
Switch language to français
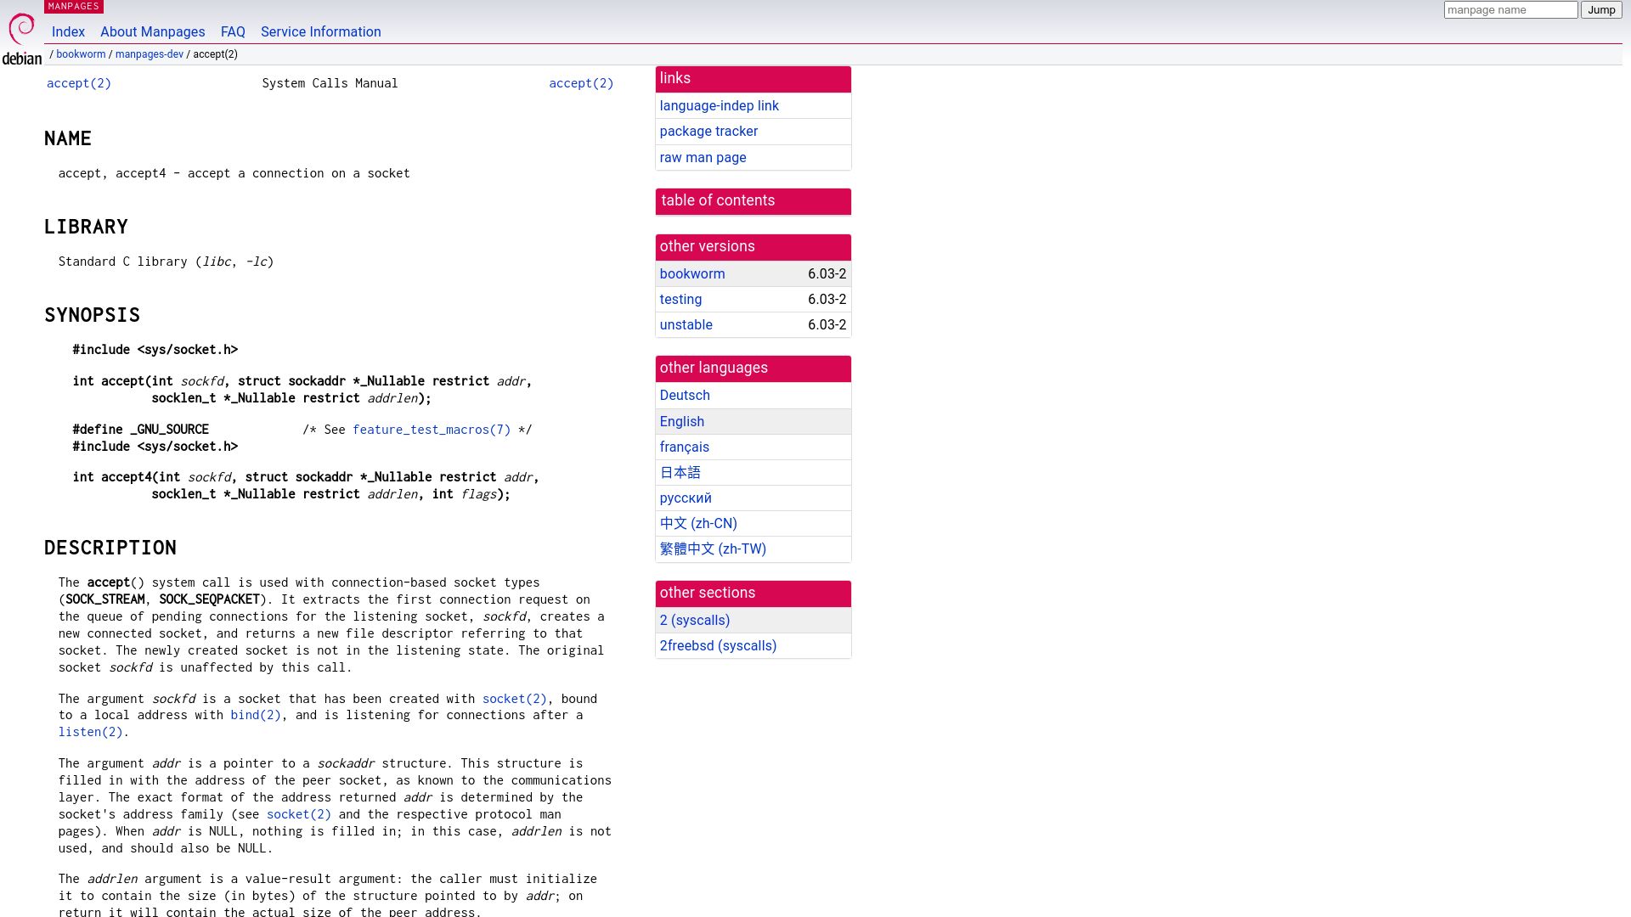(685, 447)
